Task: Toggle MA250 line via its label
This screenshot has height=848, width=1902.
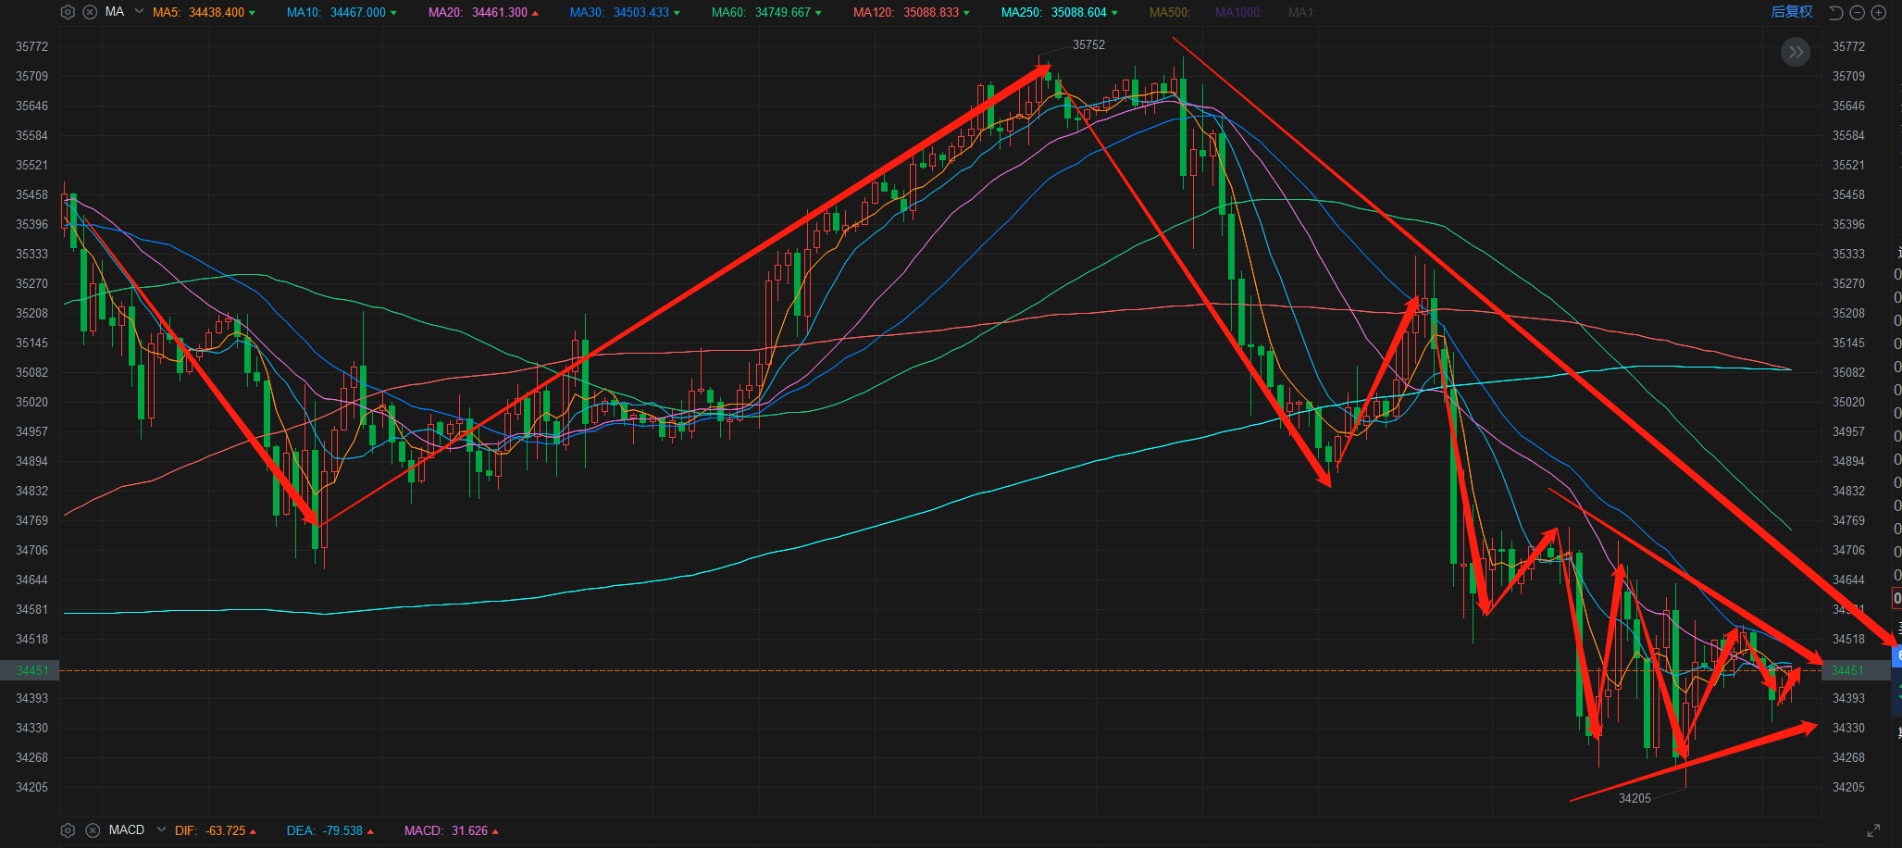Action: (x=1022, y=12)
